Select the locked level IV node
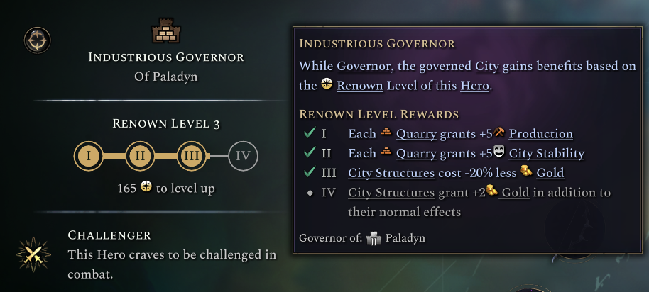649x292 pixels. coord(243,156)
